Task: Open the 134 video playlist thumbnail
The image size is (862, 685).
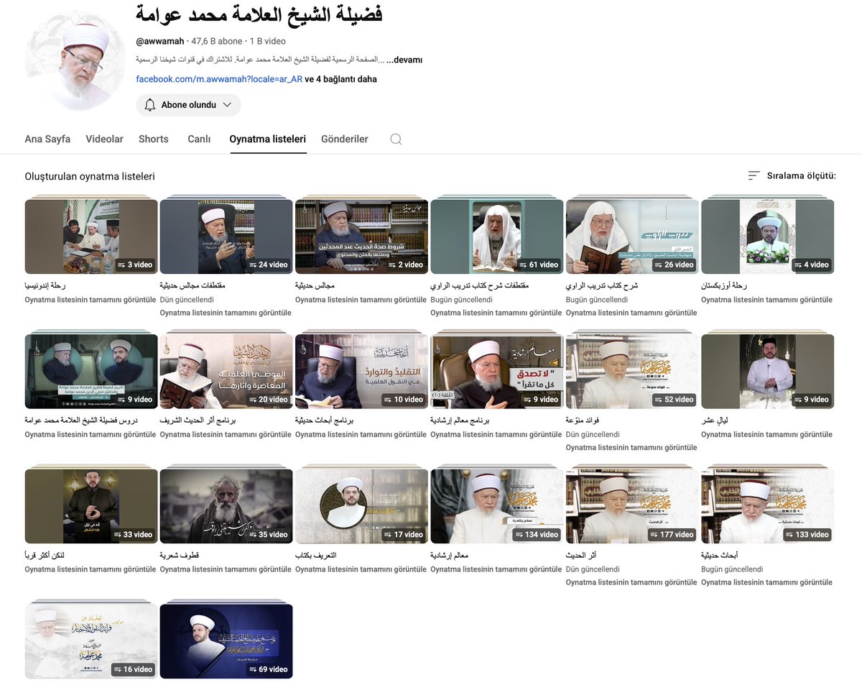Action: (497, 506)
